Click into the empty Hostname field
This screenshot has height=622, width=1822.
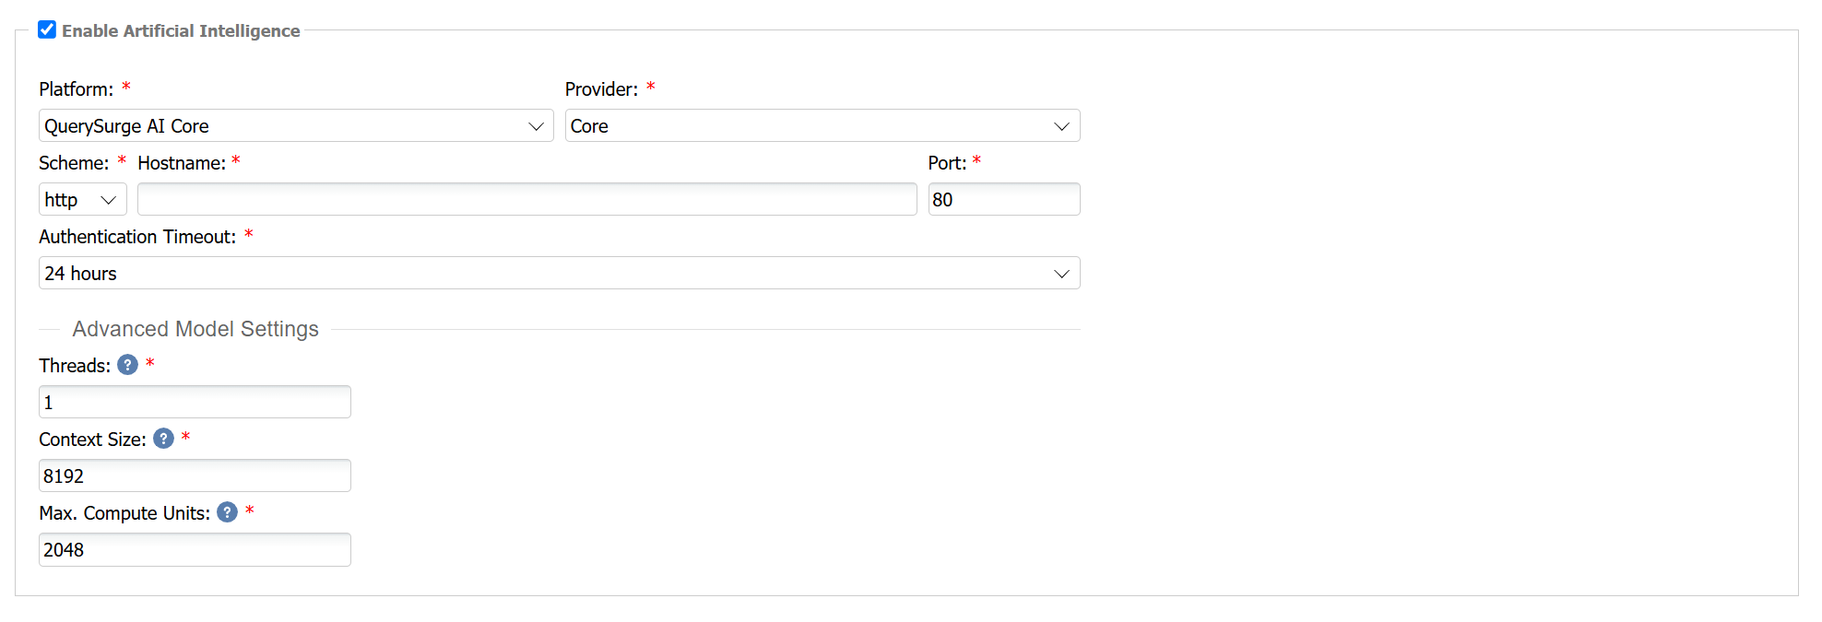[x=526, y=199]
